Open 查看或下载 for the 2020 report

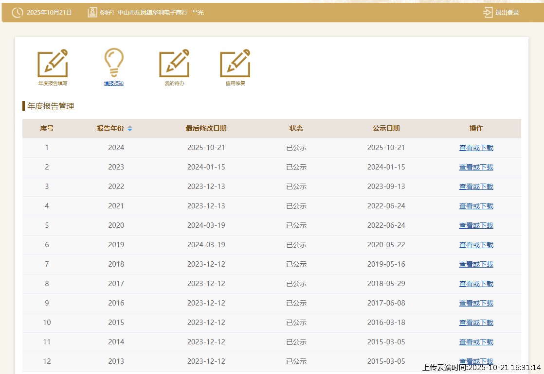click(476, 225)
